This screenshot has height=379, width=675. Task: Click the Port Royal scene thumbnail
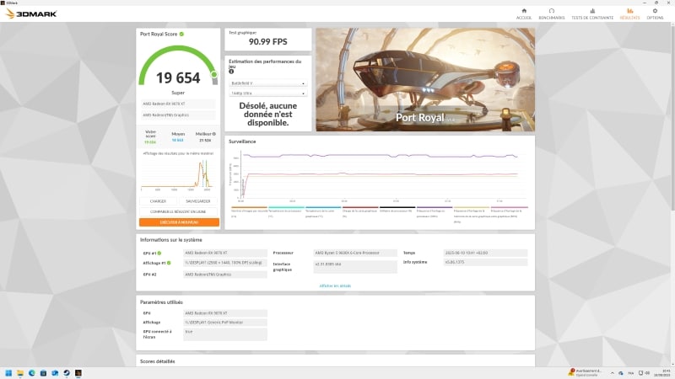[425, 80]
